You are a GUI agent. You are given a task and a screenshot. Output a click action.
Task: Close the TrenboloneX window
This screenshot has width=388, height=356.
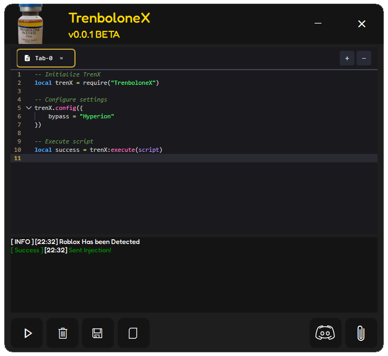coord(361,24)
